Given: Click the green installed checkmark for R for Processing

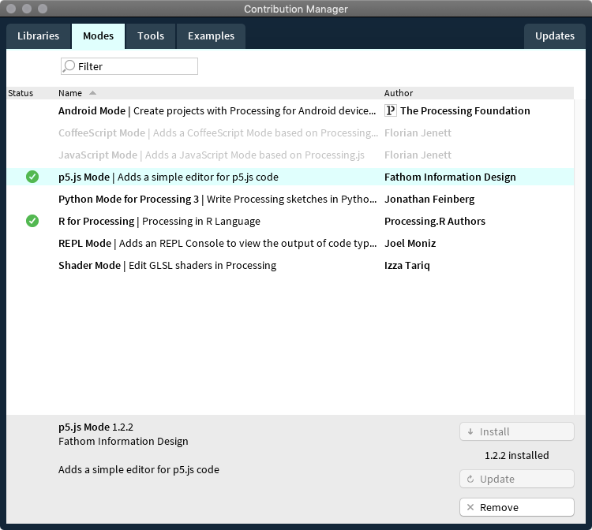Looking at the screenshot, I should pos(32,221).
